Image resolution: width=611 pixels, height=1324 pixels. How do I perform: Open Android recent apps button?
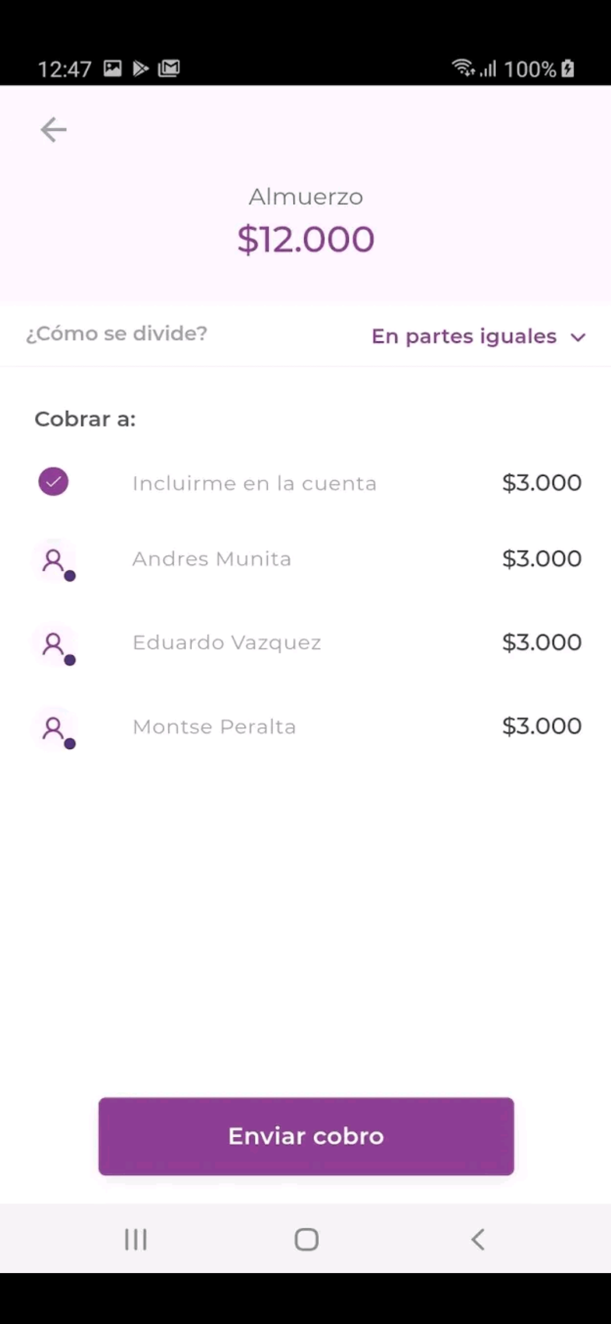(x=136, y=1239)
